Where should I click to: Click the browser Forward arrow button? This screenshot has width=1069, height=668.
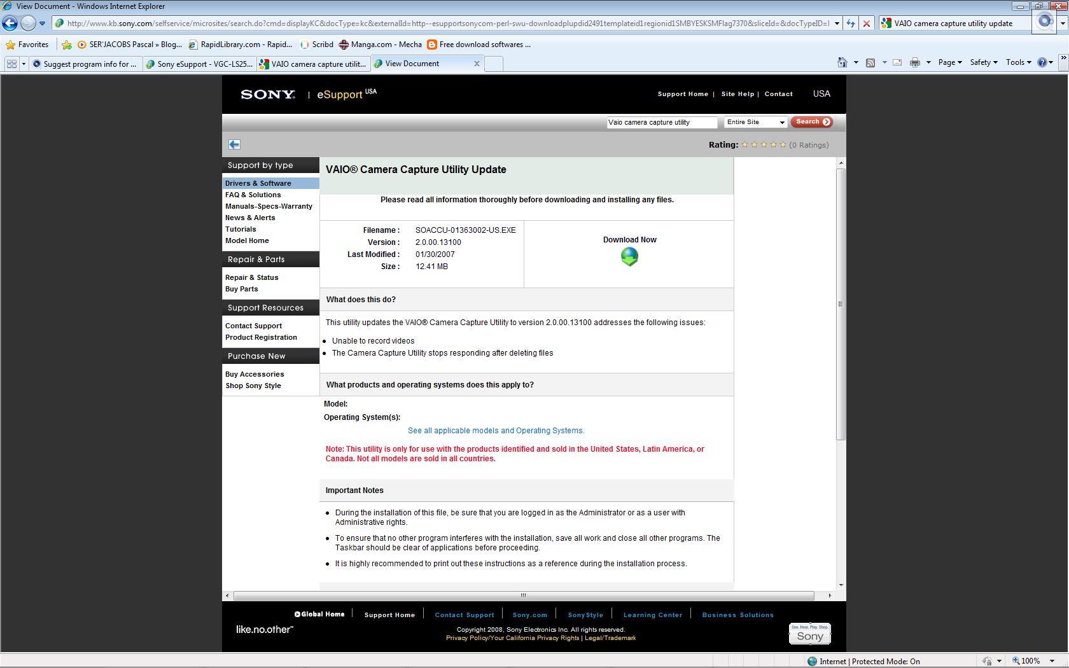[x=28, y=23]
